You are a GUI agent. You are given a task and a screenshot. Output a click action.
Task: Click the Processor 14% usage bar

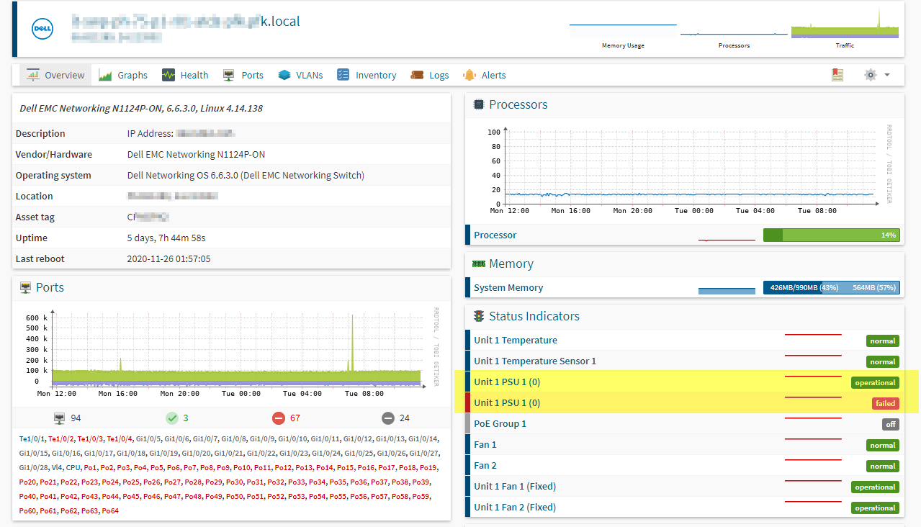tap(832, 235)
